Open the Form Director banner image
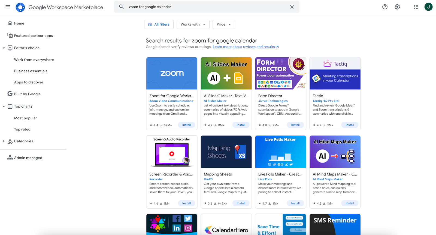Viewport: 436px width, 235px height. tap(281, 73)
